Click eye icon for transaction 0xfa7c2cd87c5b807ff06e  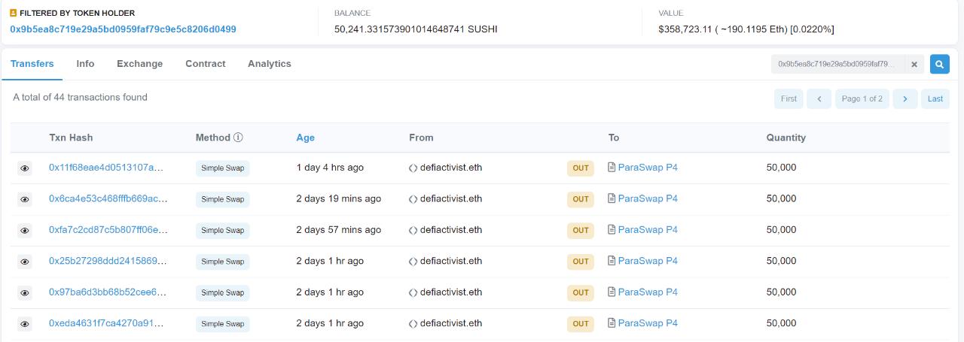pos(25,231)
